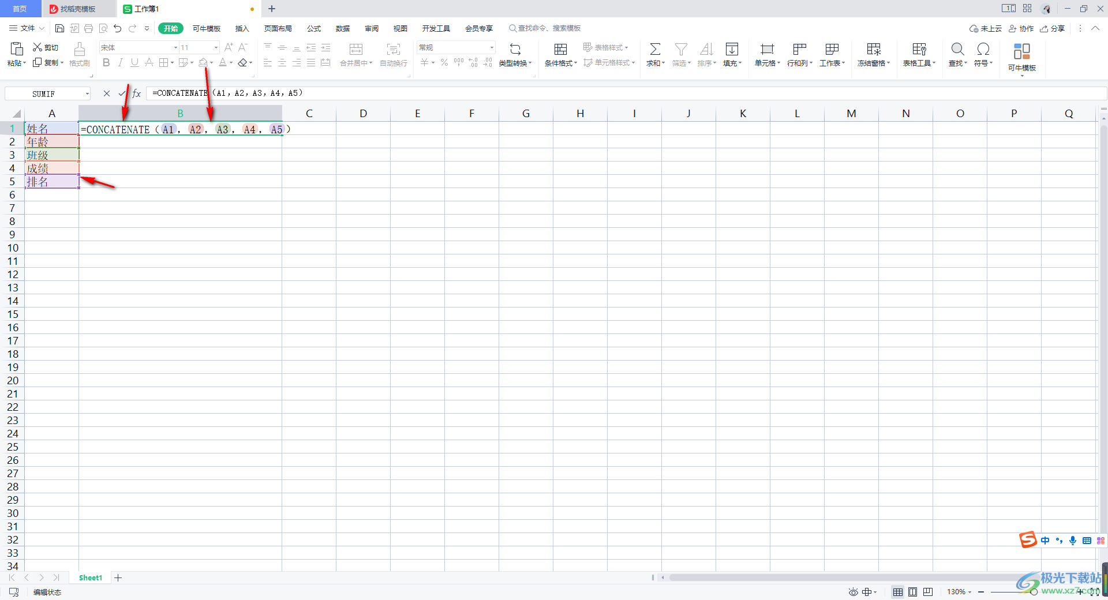Apply thousands separator format

pos(459,62)
